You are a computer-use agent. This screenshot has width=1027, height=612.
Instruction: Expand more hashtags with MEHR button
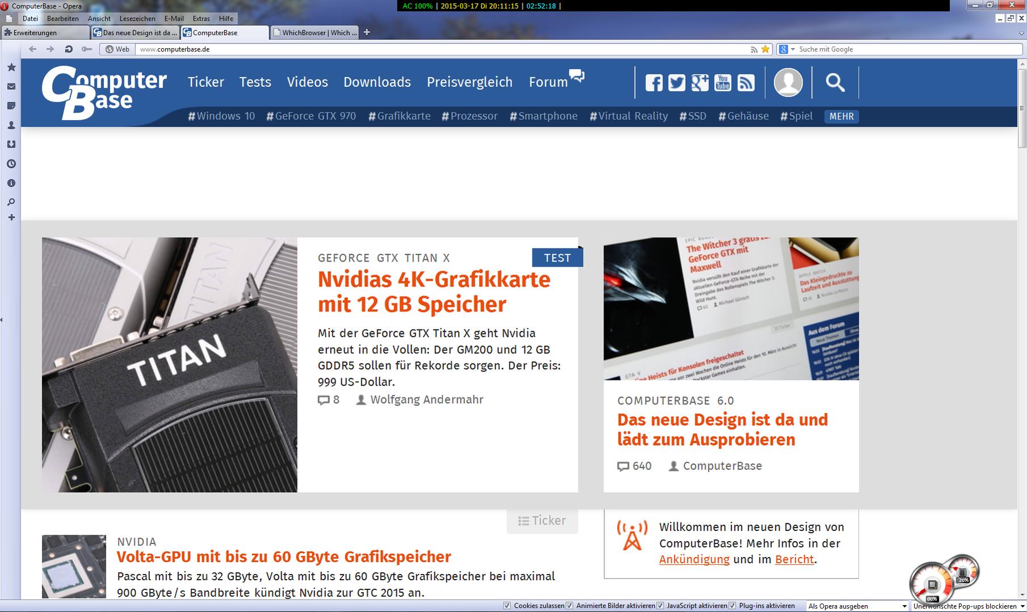coord(841,116)
